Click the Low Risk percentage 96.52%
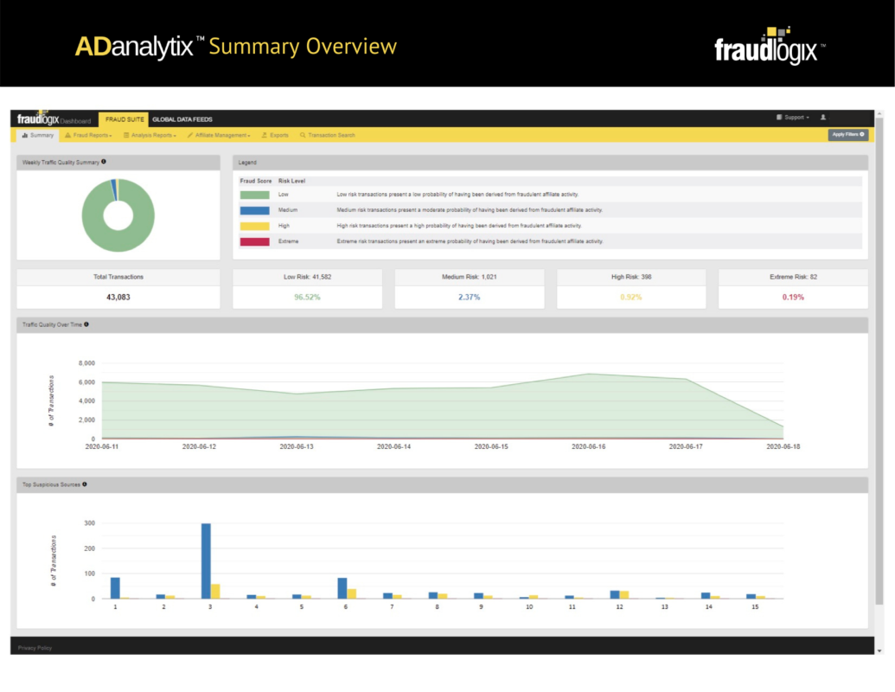Viewport: 895px width, 692px height. [x=307, y=298]
